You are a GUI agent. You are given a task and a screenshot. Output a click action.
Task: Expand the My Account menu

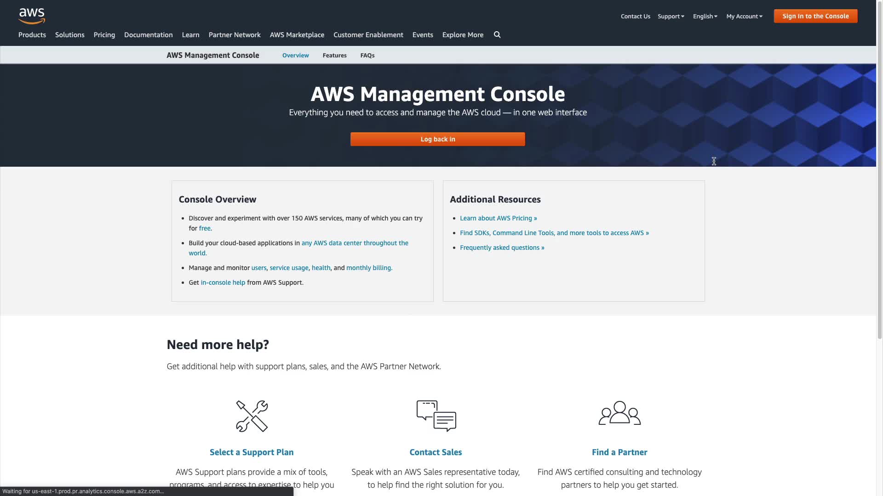(x=744, y=16)
